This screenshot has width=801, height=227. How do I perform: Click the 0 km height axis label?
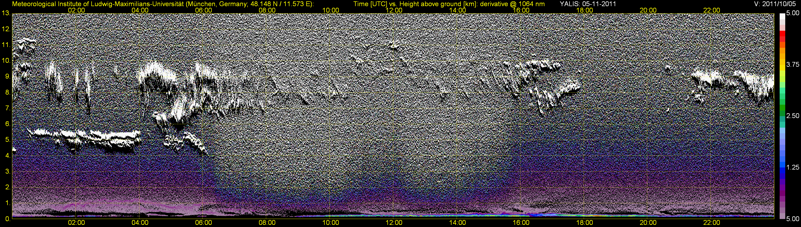(x=7, y=219)
